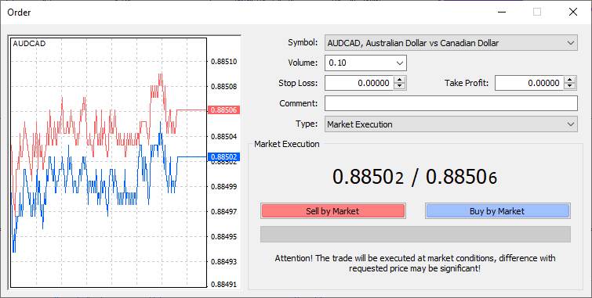Click the red 0.88506 ask price tag
592x298 pixels.
click(x=223, y=110)
